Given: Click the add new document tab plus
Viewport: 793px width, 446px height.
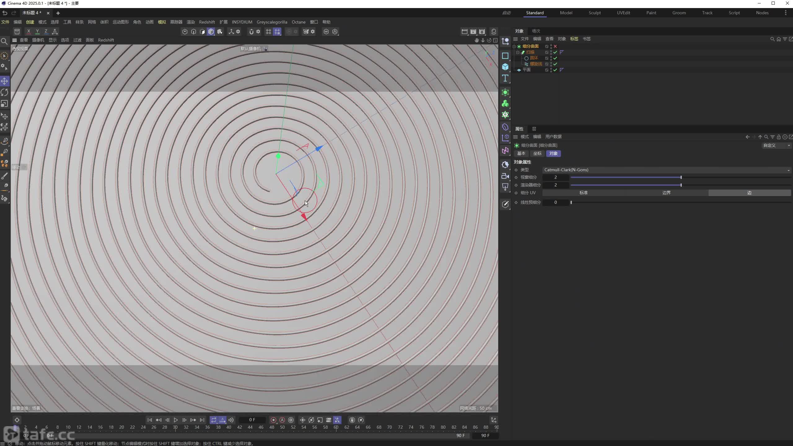Looking at the screenshot, I should pos(58,13).
